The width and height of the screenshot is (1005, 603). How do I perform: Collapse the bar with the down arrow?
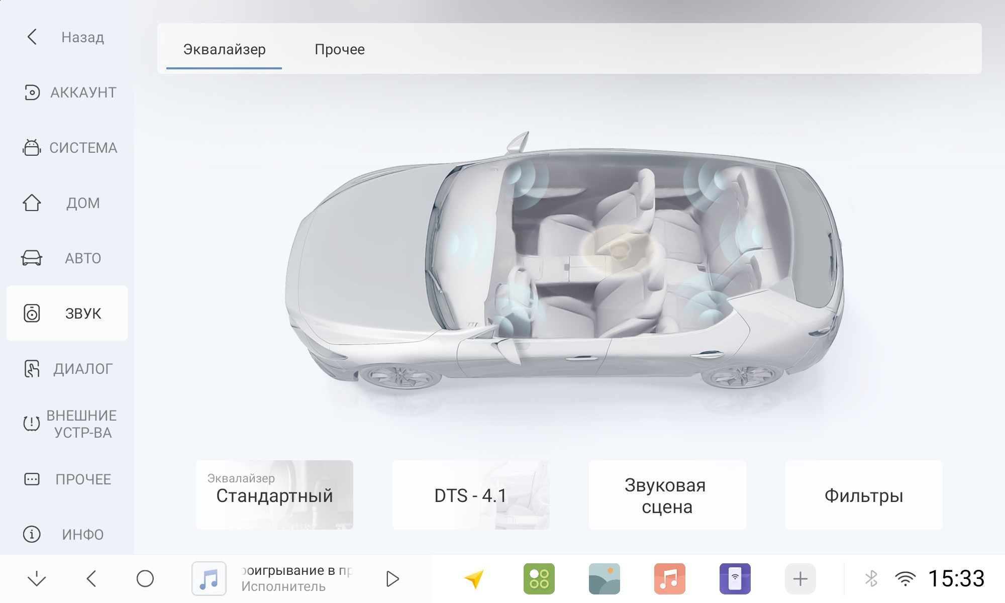(37, 579)
